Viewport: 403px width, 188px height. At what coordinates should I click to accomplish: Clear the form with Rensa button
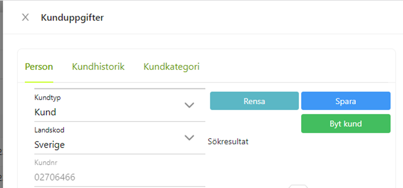(x=254, y=101)
